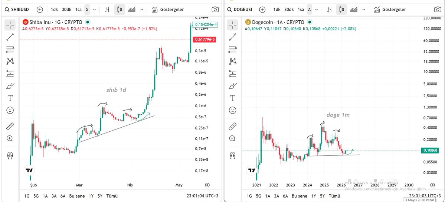Add symbol with plus icon in SHIB chart
Image resolution: width=445 pixels, height=202 pixels.
click(40, 10)
